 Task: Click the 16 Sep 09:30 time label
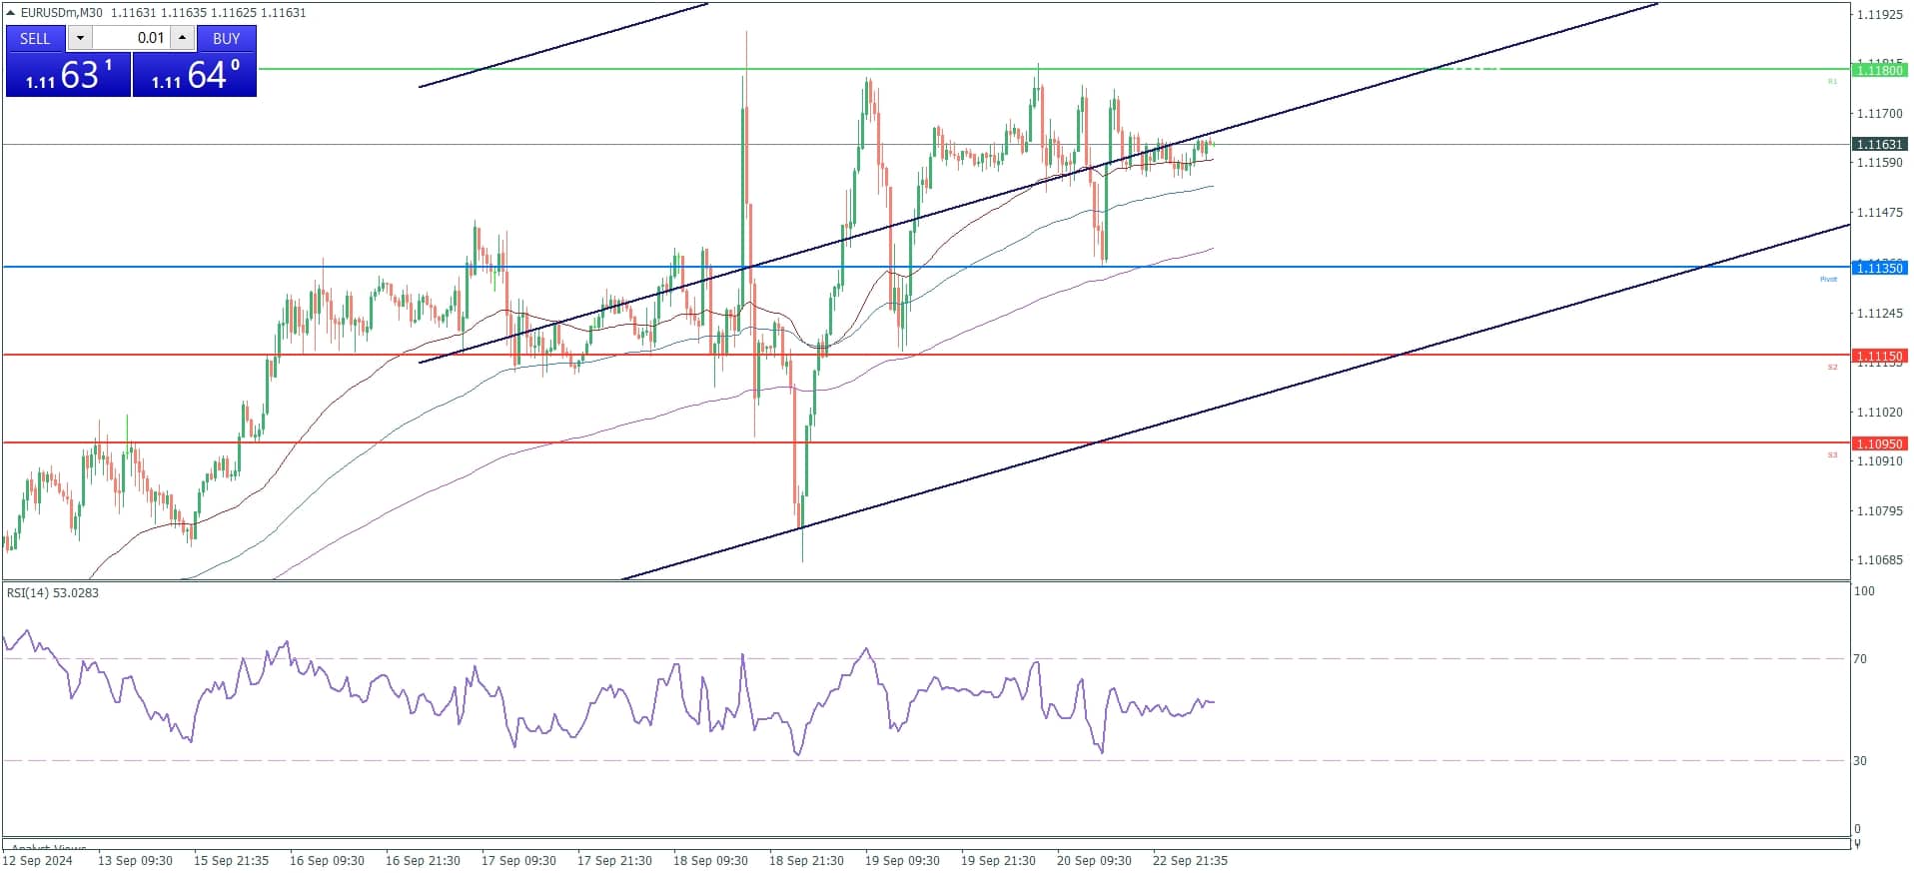327,861
